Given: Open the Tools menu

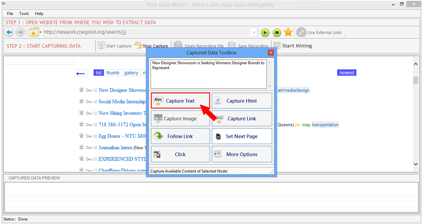Looking at the screenshot, I should click(x=24, y=14).
